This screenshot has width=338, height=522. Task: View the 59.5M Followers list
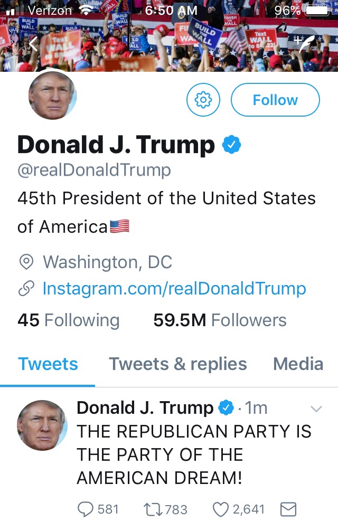click(x=220, y=320)
